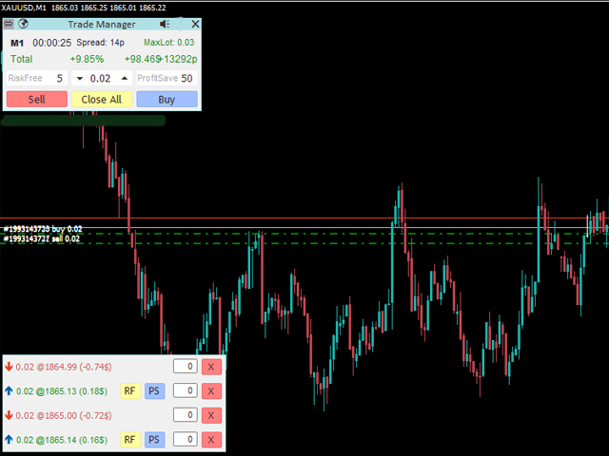Click red down arrow of 1864.99 order
Viewport: 609px width, 456px height.
pos(9,367)
